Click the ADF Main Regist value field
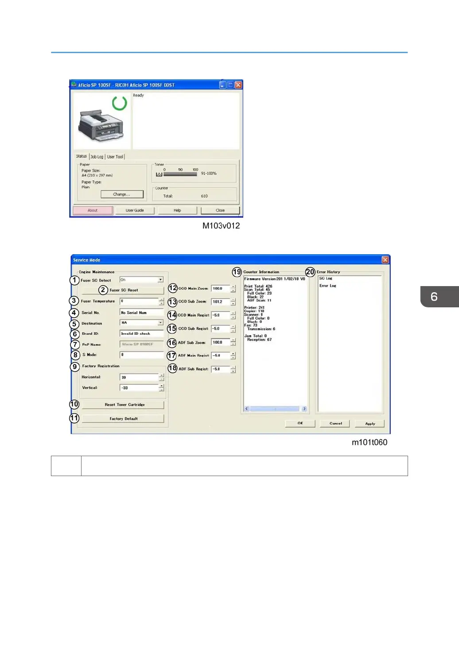This screenshot has width=459, height=651. (x=221, y=356)
